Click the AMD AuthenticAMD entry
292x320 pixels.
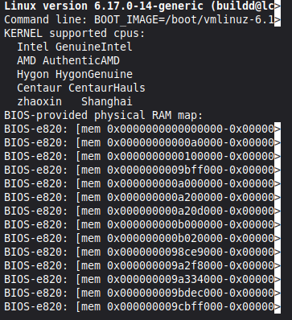tap(68, 60)
